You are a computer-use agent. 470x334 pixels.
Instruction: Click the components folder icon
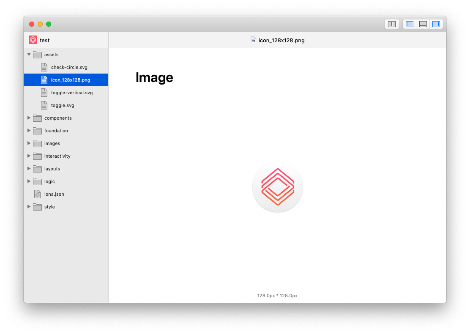pos(38,118)
